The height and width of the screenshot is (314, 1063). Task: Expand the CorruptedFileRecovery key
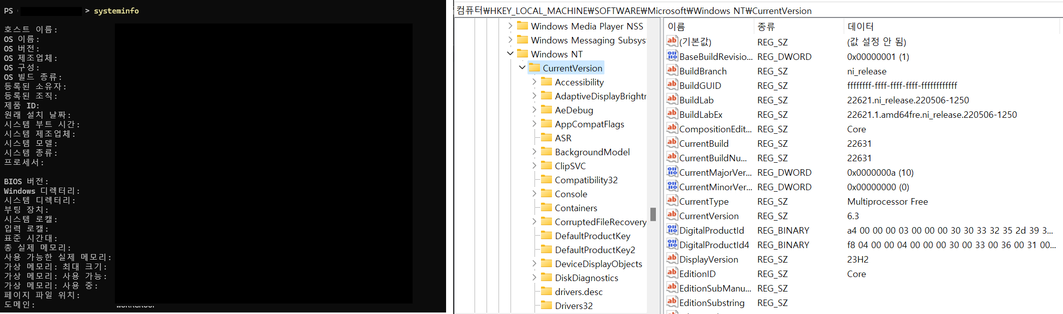coord(534,221)
